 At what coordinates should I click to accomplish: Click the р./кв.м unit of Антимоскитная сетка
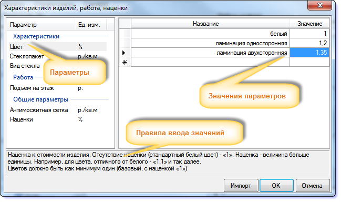click(x=88, y=110)
